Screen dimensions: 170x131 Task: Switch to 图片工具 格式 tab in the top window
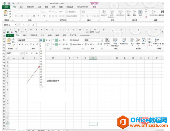click(94, 7)
